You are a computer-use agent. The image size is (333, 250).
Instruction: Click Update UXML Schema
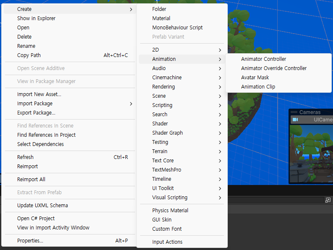(x=70, y=206)
